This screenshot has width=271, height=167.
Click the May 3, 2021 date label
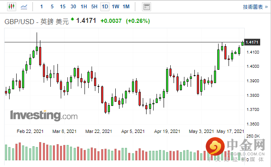[201, 131]
